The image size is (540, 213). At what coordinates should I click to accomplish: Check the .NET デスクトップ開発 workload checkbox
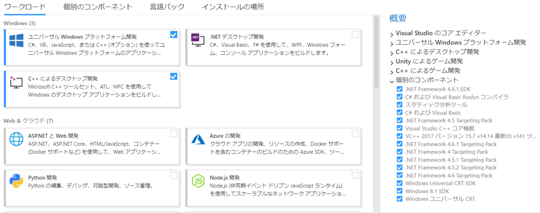(x=355, y=34)
